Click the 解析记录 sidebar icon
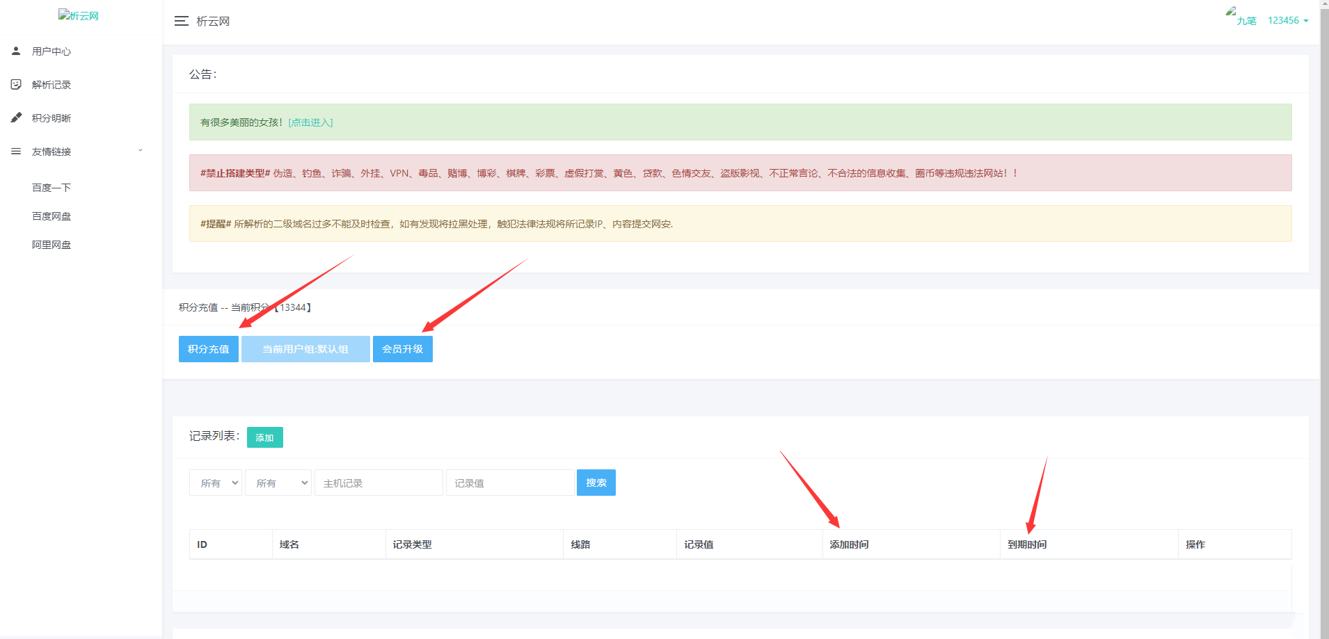This screenshot has height=639, width=1329. pyautogui.click(x=16, y=84)
